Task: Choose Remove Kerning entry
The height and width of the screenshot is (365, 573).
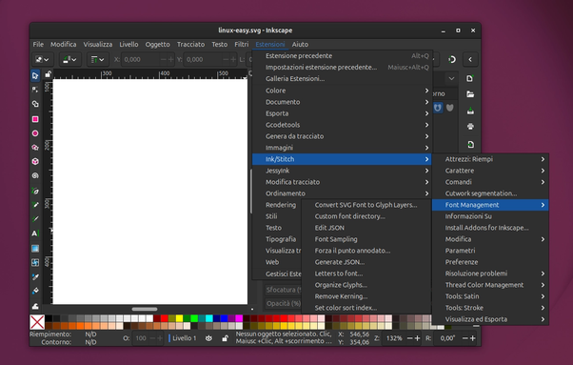Action: coord(366,296)
